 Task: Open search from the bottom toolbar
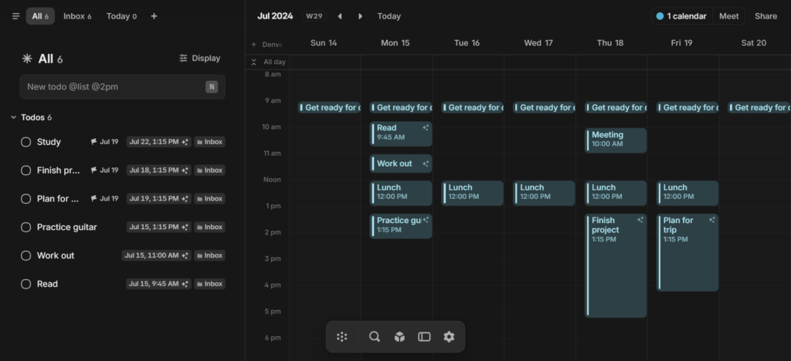point(375,336)
